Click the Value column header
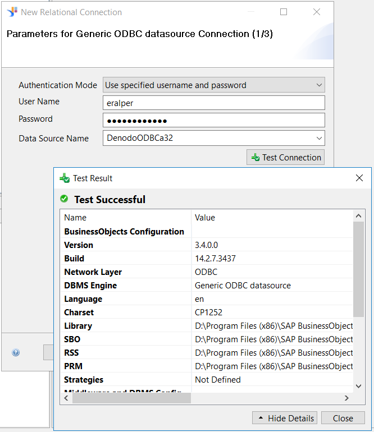374x432 pixels. click(x=204, y=217)
